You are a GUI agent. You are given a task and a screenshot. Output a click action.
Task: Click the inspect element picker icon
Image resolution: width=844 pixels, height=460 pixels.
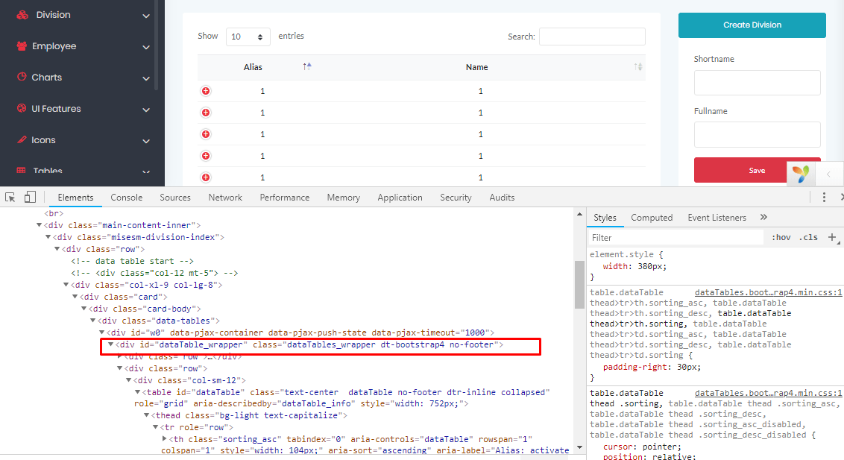click(x=10, y=198)
